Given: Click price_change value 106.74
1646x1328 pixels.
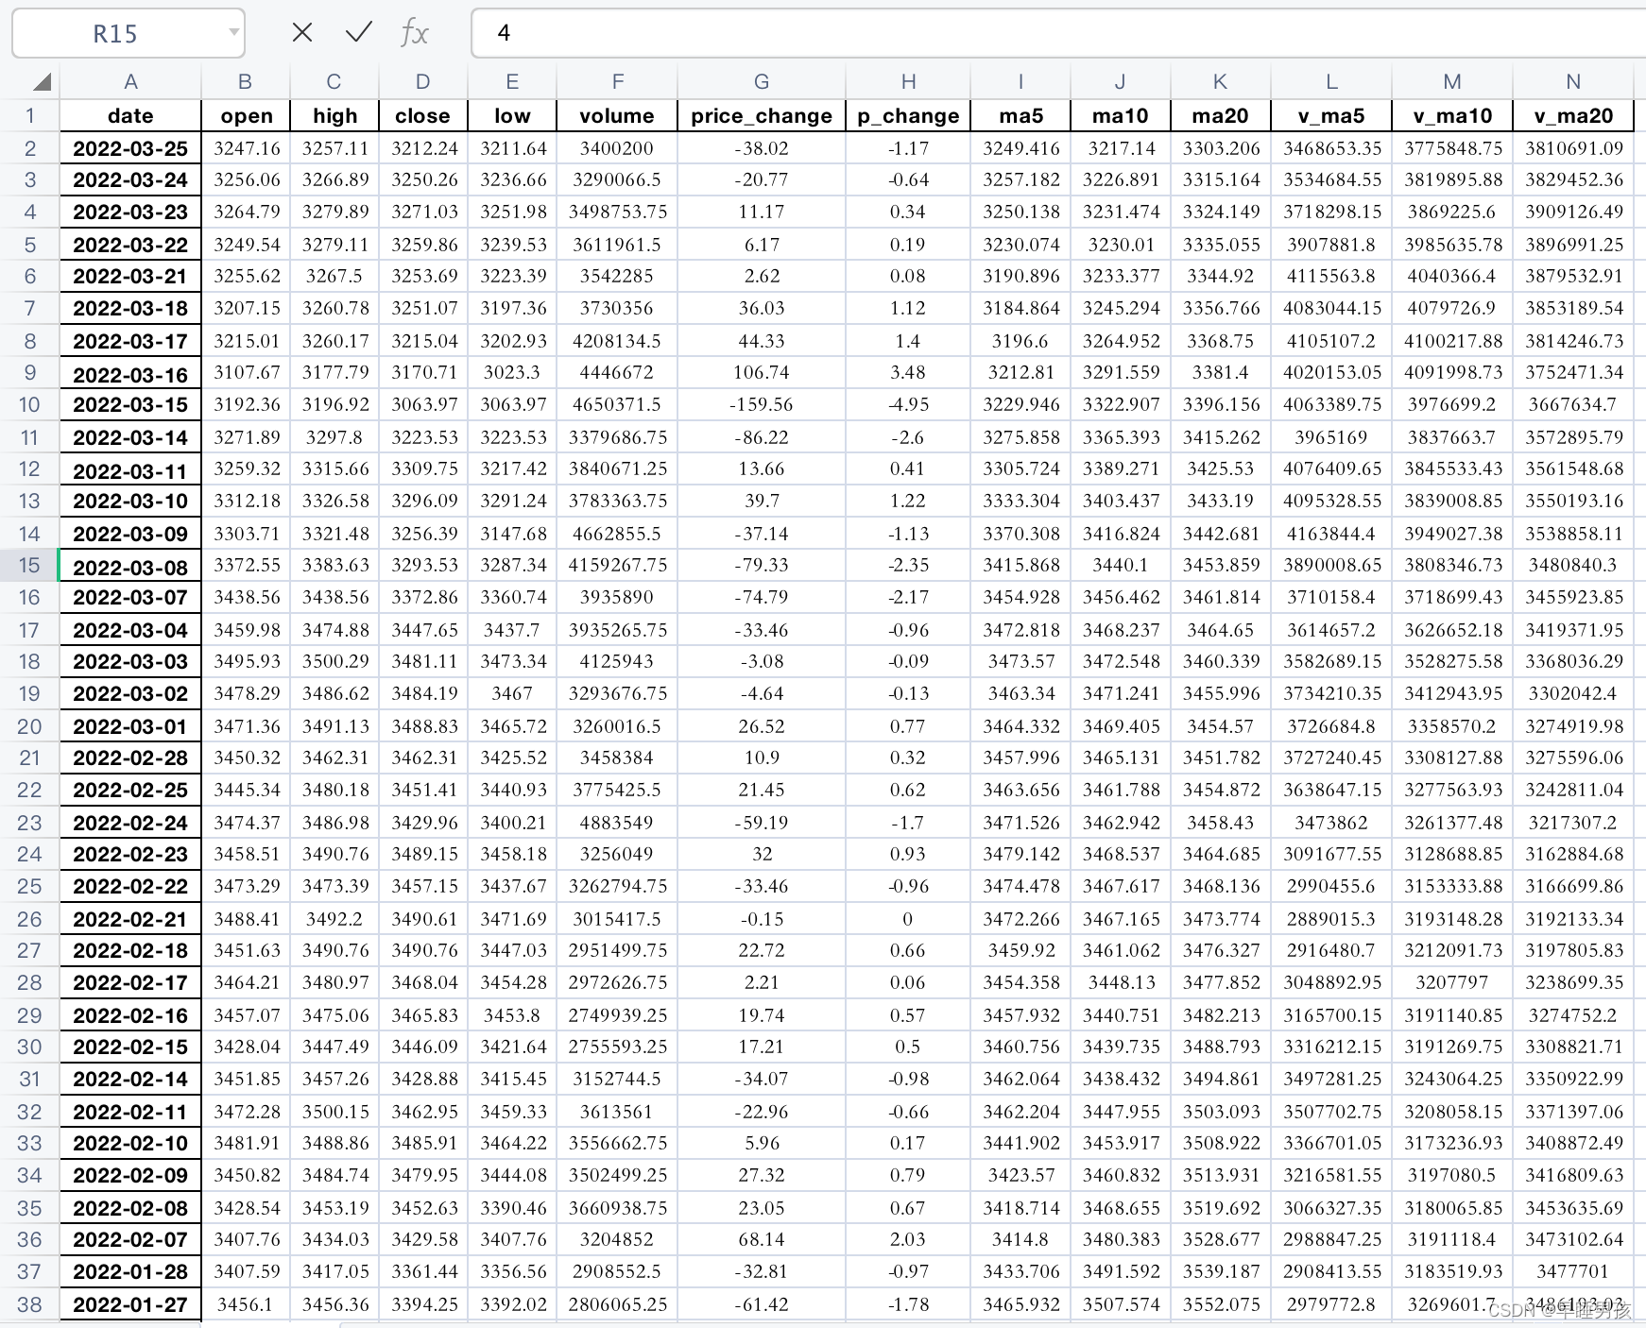Looking at the screenshot, I should tap(762, 372).
